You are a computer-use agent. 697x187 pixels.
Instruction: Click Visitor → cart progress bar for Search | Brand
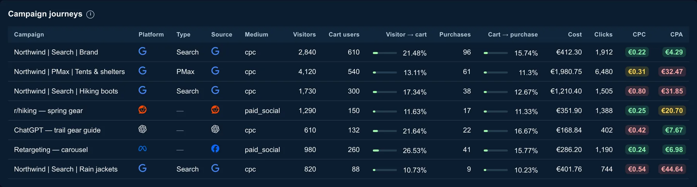click(385, 53)
